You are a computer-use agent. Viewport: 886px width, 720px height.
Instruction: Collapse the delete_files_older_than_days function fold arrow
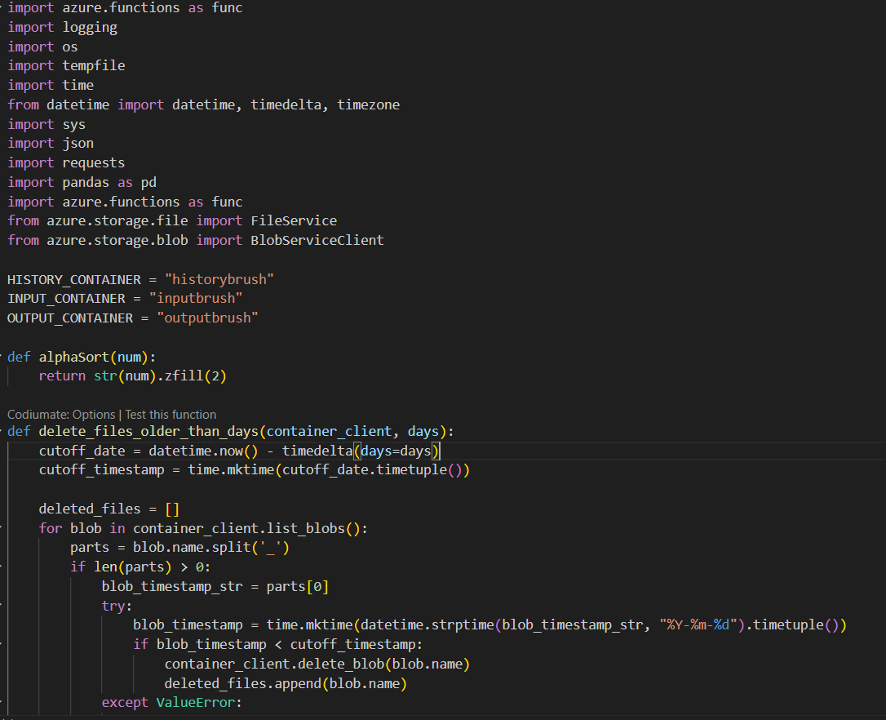coord(2,431)
